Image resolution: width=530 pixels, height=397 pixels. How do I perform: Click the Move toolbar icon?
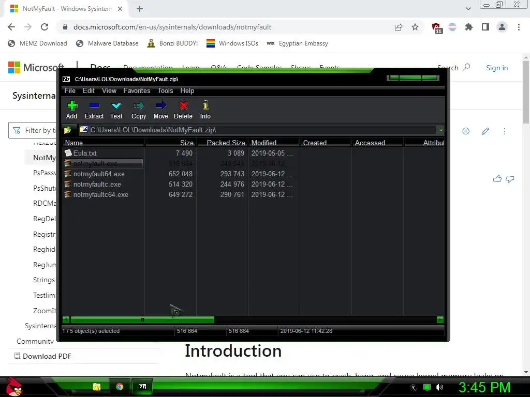point(160,110)
